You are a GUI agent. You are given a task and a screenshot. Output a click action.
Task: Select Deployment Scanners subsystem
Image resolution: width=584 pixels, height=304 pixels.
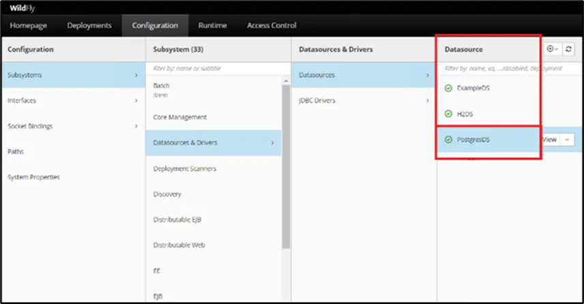(214, 168)
